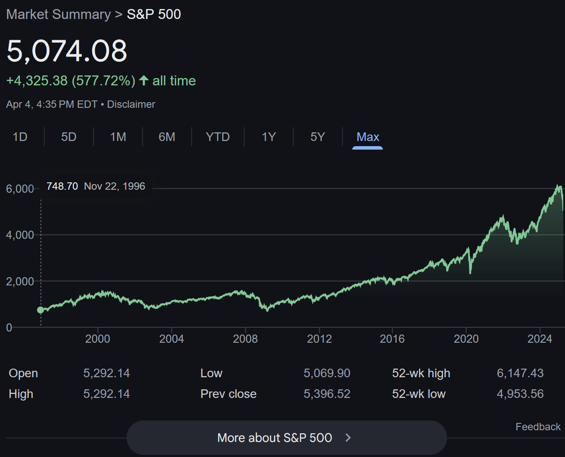Click the 2,000 y-axis label
The height and width of the screenshot is (457, 565).
tap(20, 281)
